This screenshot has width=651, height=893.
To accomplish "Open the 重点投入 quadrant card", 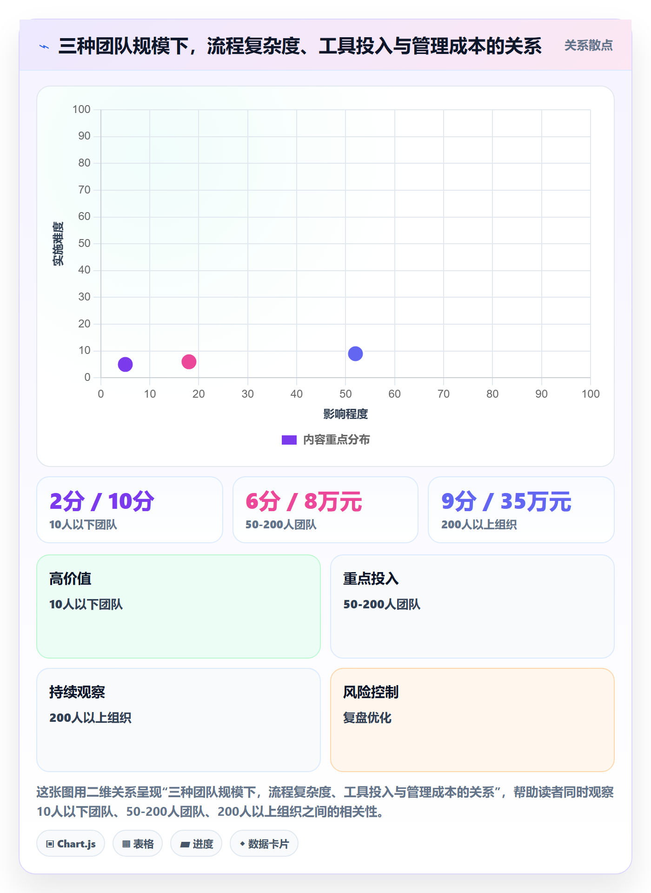I will pos(472,606).
